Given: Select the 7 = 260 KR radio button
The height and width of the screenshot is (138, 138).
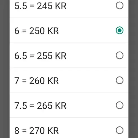Looking at the screenshot, I should coord(119,80).
